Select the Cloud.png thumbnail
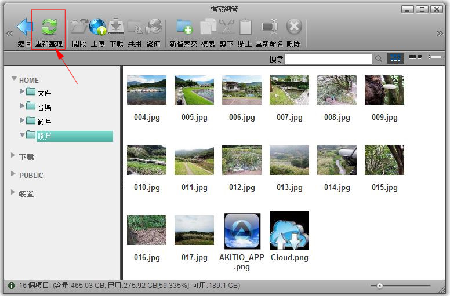This screenshot has width=450, height=296. click(x=289, y=231)
